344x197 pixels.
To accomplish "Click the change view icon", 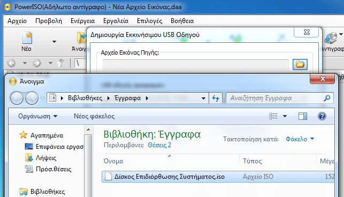I will (x=273, y=116).
